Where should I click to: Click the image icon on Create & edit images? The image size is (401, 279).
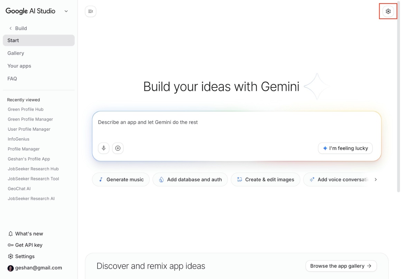pos(239,179)
